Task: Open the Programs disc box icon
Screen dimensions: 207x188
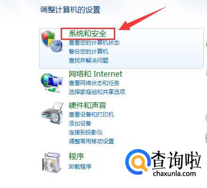Action: click(x=51, y=163)
